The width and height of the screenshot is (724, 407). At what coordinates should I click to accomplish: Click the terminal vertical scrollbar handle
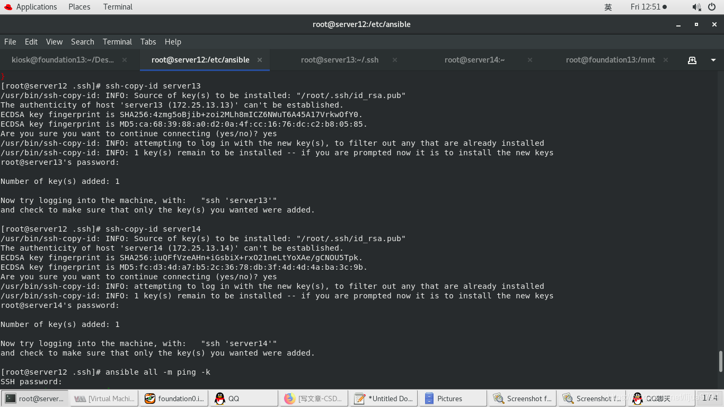coord(720,361)
